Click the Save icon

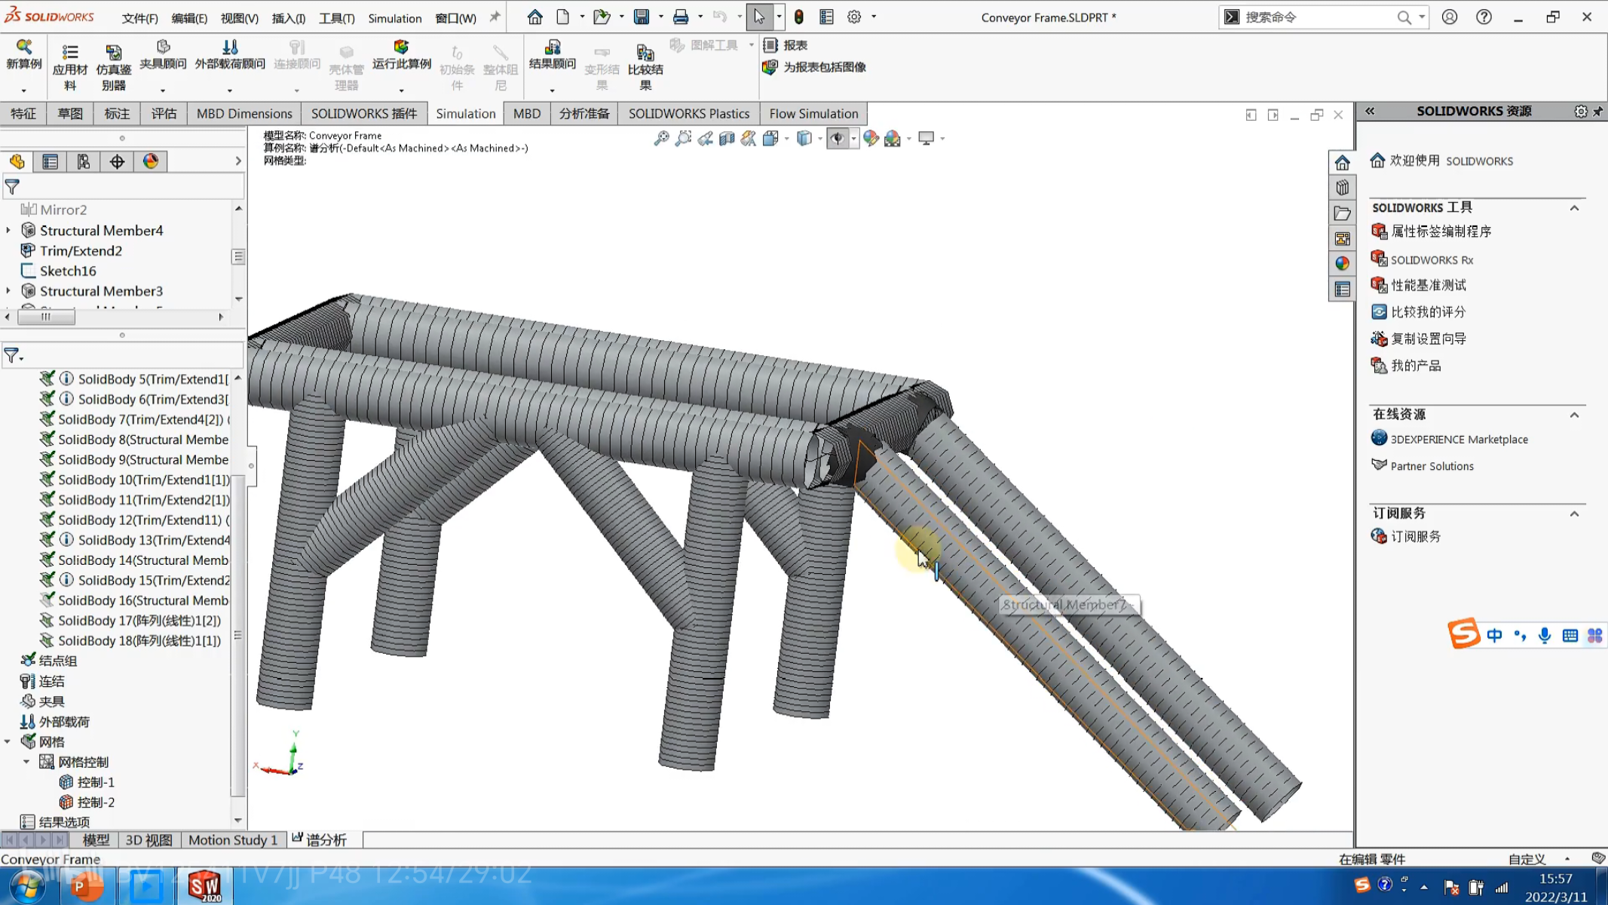coord(642,17)
